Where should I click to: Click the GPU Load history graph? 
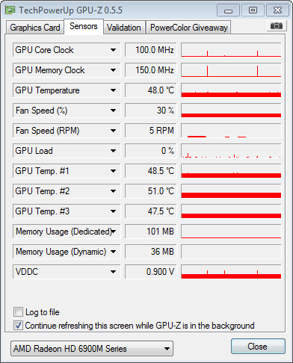tap(231, 151)
